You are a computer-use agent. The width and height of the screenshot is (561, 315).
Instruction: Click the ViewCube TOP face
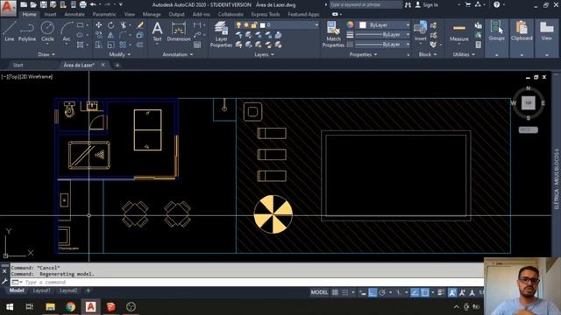(528, 103)
